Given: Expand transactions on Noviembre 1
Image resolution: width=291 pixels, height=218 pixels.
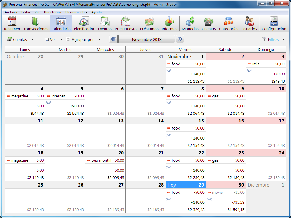Looking at the screenshot, I should point(169,71).
